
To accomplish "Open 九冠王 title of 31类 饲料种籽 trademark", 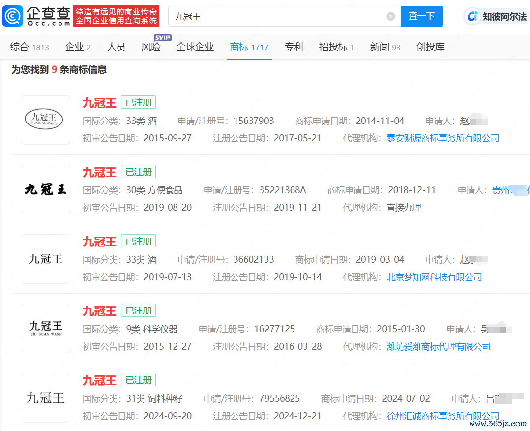I will point(99,380).
